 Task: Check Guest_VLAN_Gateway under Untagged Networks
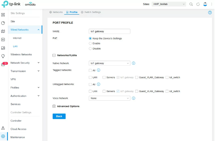pyautogui.click(x=137, y=91)
